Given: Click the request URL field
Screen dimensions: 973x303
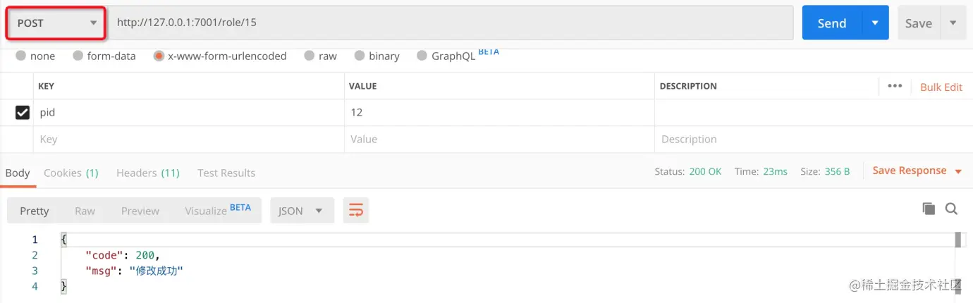Looking at the screenshot, I should [x=451, y=23].
